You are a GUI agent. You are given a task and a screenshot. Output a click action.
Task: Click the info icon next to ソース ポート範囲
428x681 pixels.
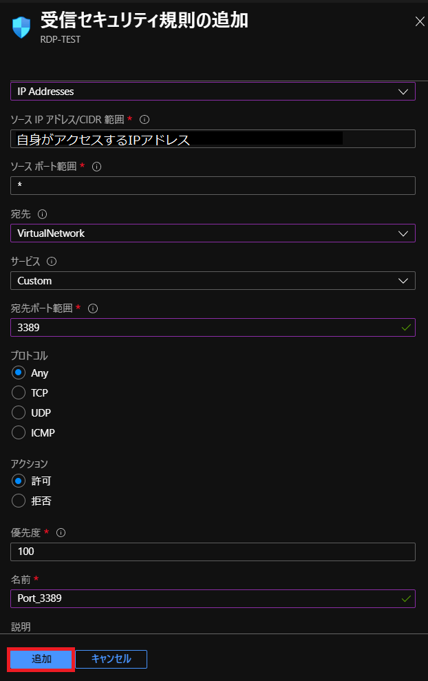click(x=97, y=167)
